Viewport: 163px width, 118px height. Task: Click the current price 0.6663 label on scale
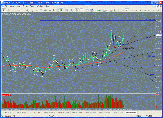tap(159, 35)
